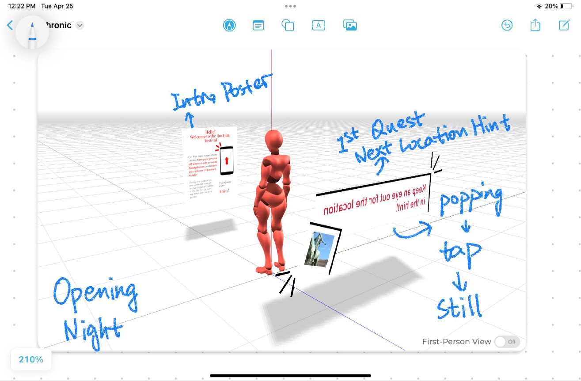Tap the 12:22 PM clock
The height and width of the screenshot is (381, 581).
(22, 6)
